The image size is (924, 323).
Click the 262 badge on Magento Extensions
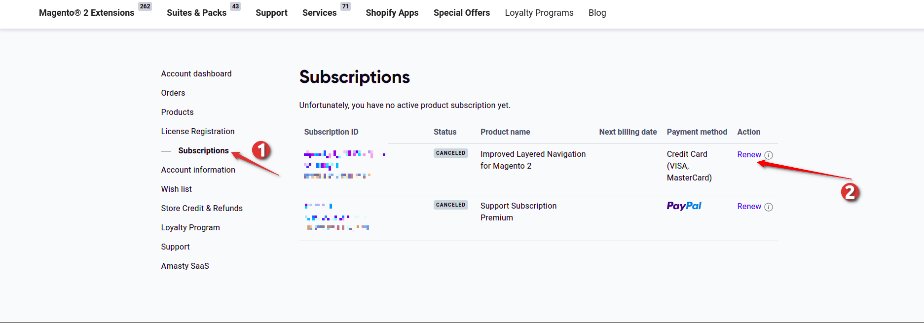145,6
